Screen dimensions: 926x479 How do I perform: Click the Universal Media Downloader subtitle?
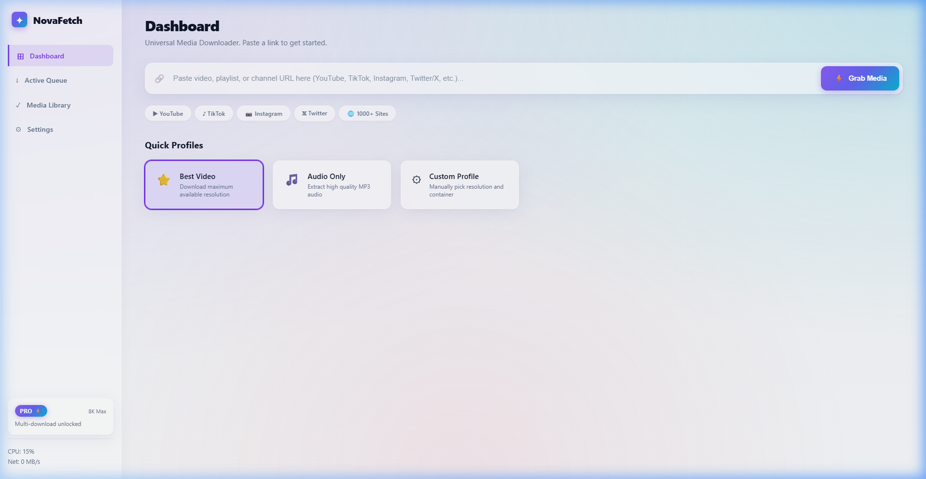click(x=236, y=43)
